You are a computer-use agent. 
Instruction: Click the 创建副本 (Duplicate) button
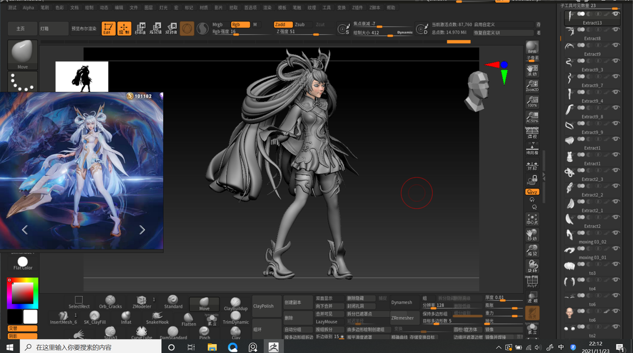click(297, 302)
